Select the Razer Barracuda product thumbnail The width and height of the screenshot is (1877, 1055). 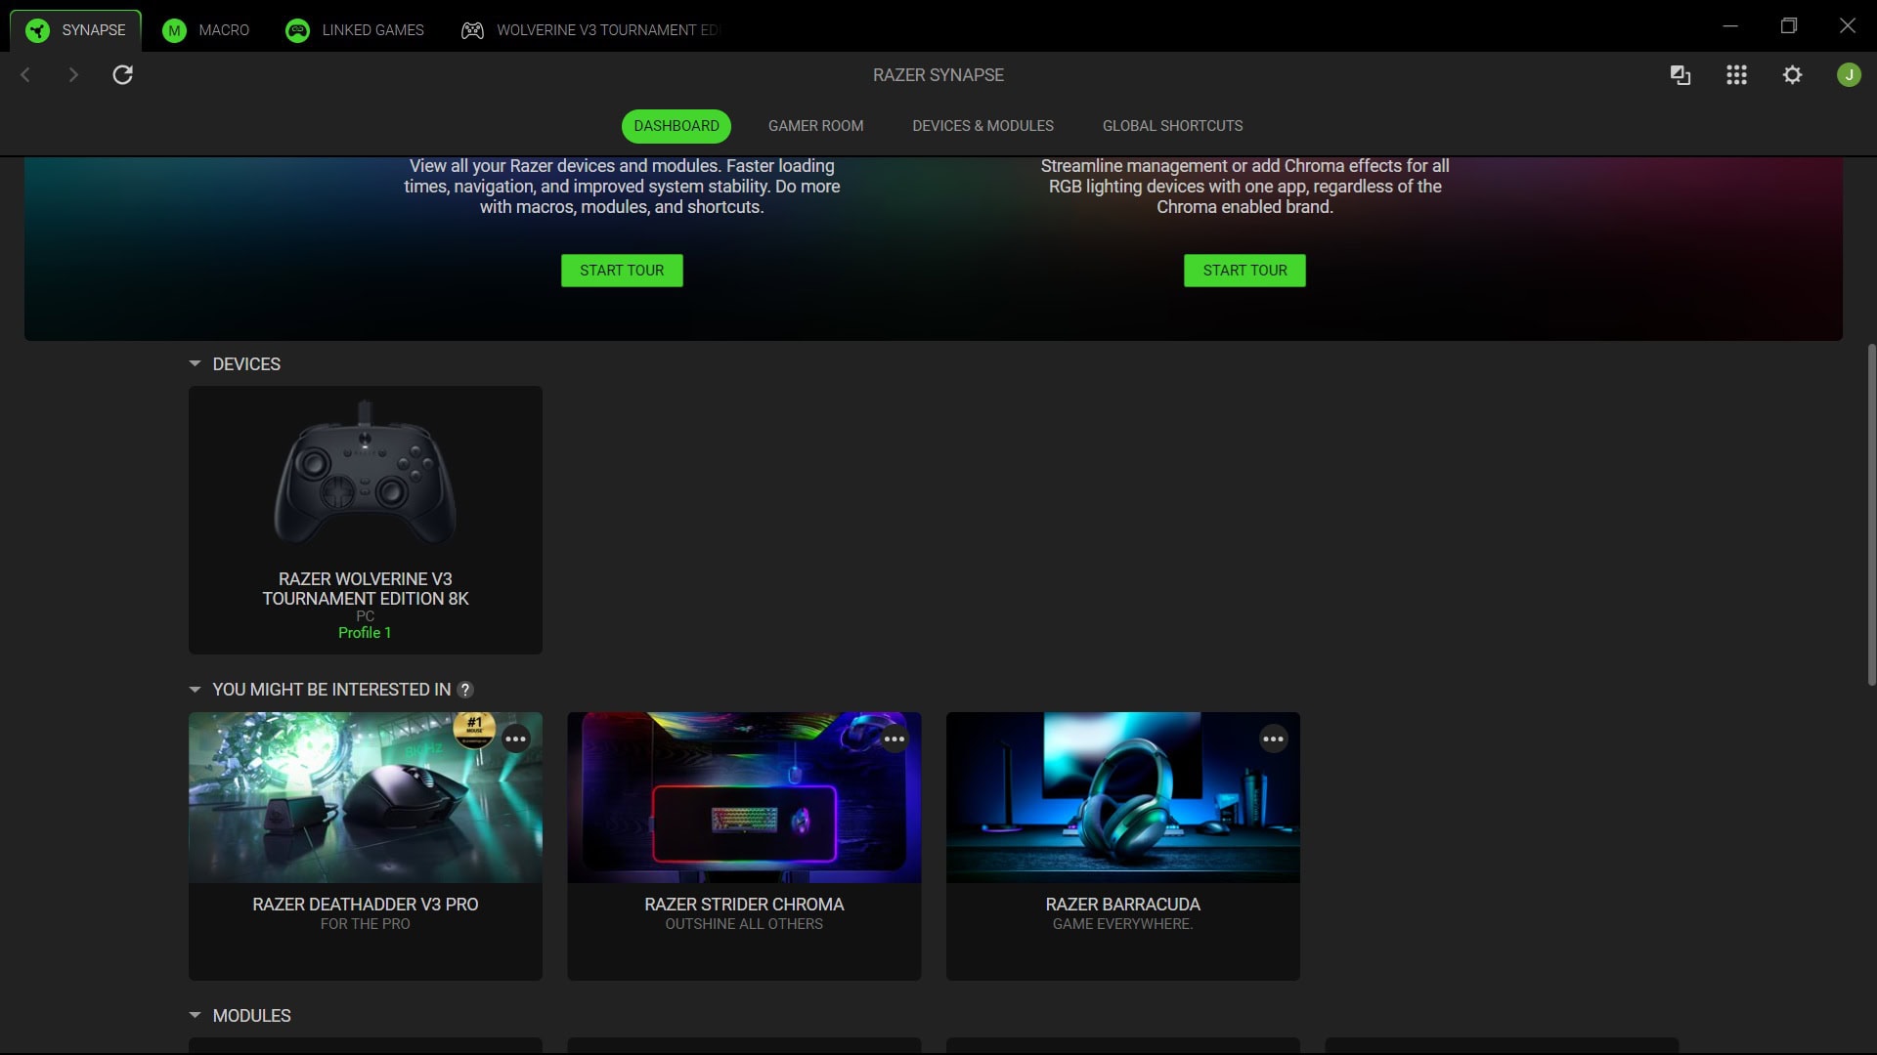coord(1121,796)
